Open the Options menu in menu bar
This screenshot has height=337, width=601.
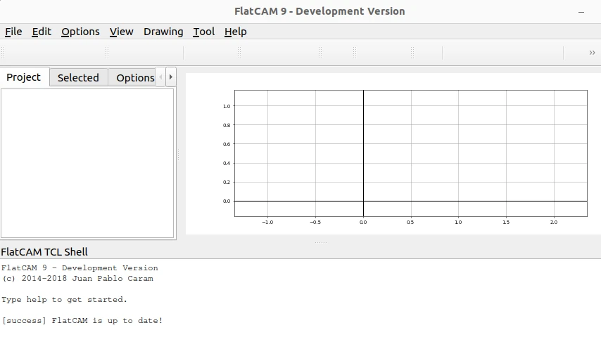click(80, 32)
